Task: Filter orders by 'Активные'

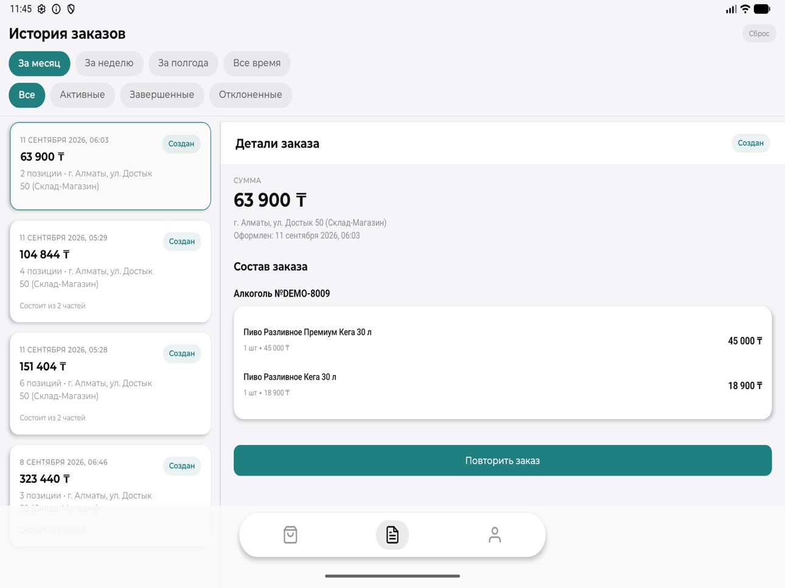Action: tap(82, 95)
